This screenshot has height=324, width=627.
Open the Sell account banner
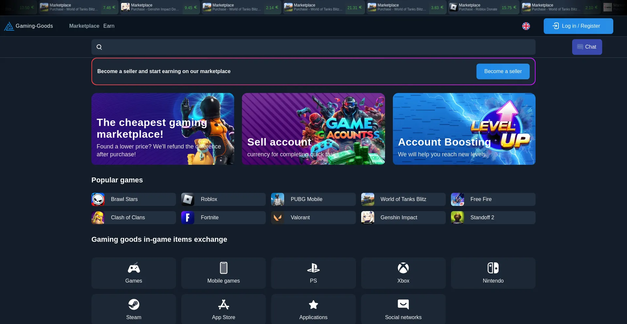313,129
